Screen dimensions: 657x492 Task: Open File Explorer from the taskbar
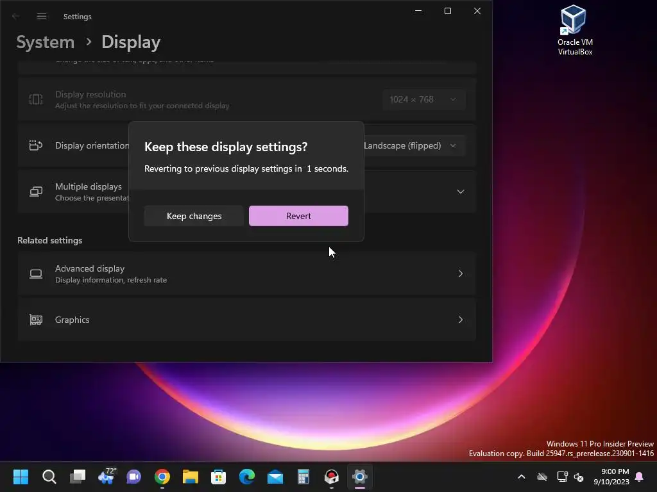(190, 477)
